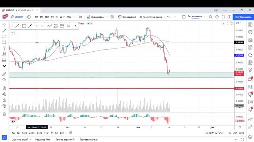Pick horizontal line in floating favorites toolbar
The image size is (254, 142).
pos(37,26)
